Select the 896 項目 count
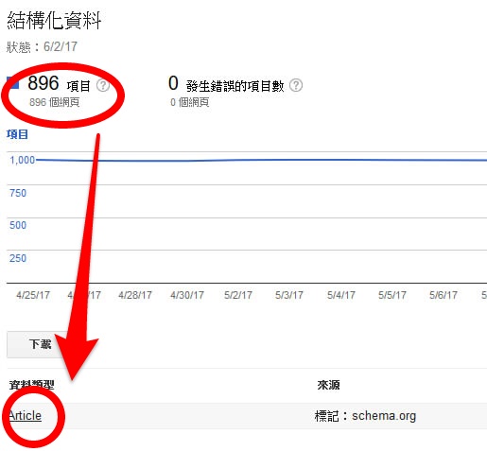 [59, 83]
